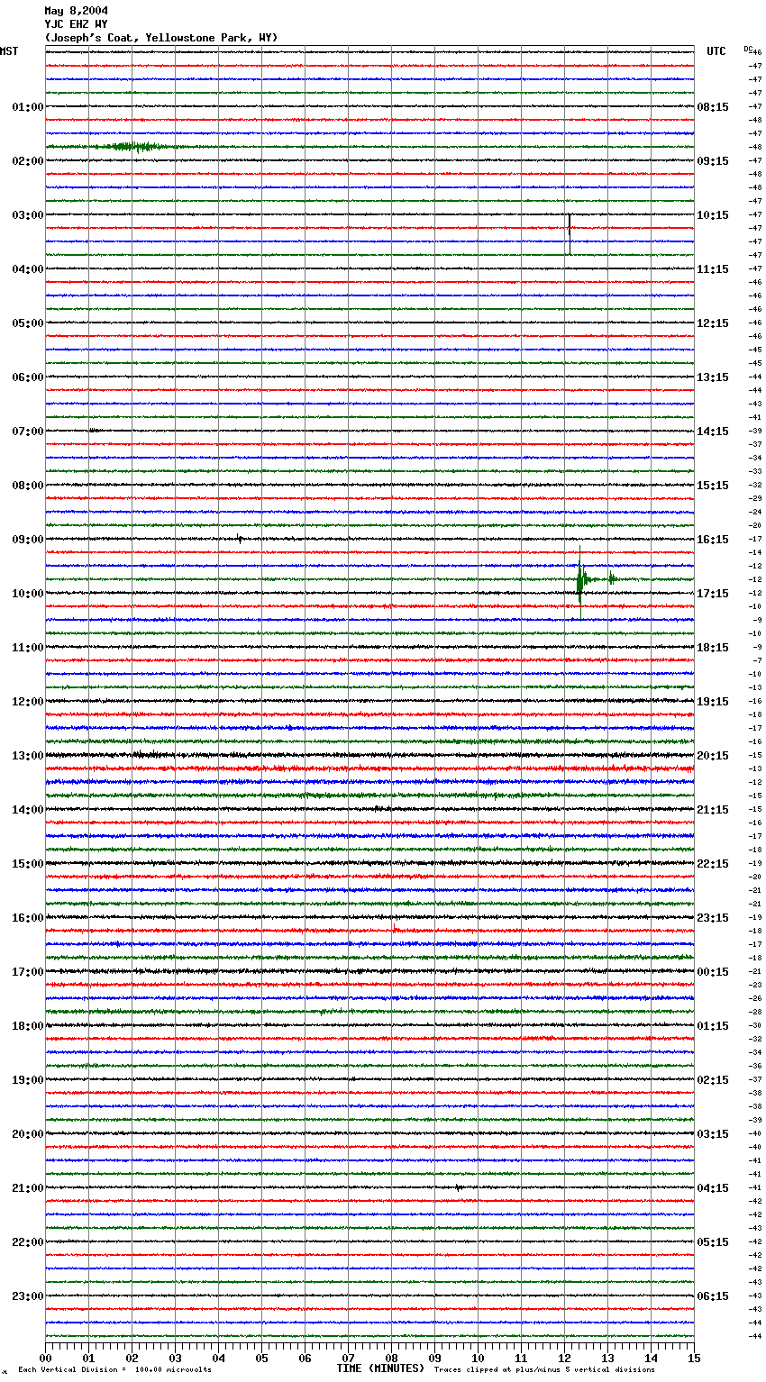Click the "Joseph's Coat, Yellowstone Park, WY" location text
The height and width of the screenshot is (1382, 766).
161,38
